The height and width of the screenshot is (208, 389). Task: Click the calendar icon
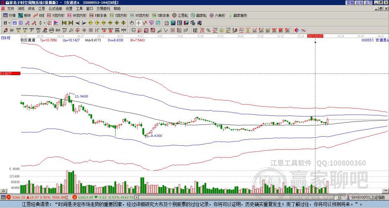click(x=166, y=23)
